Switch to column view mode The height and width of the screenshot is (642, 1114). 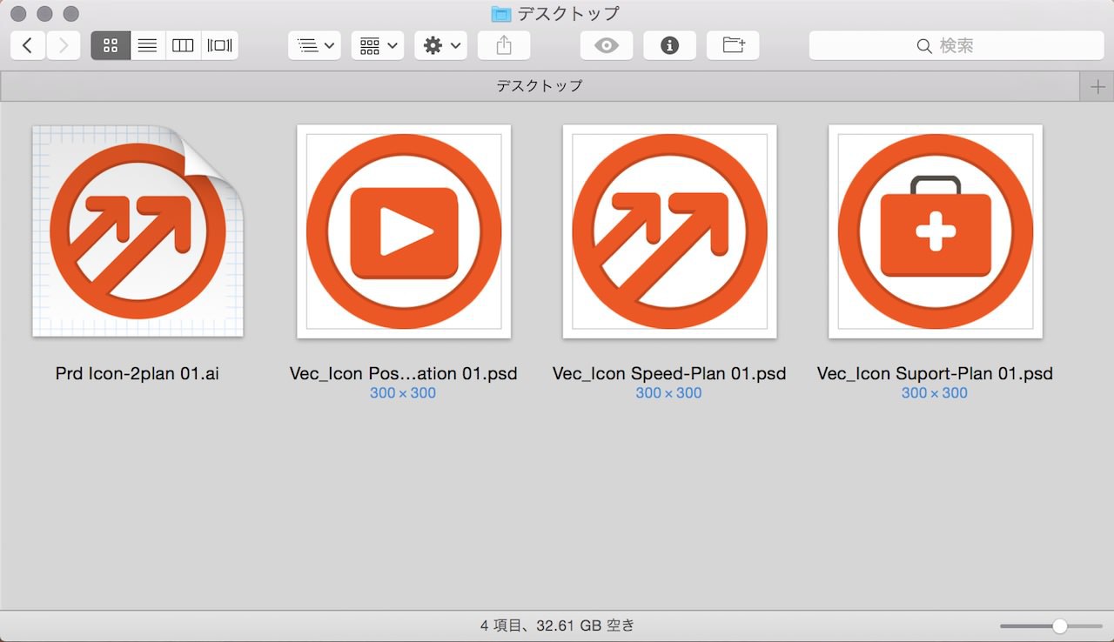[x=183, y=46]
